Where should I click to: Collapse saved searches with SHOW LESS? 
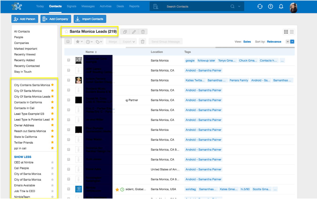[23, 157]
